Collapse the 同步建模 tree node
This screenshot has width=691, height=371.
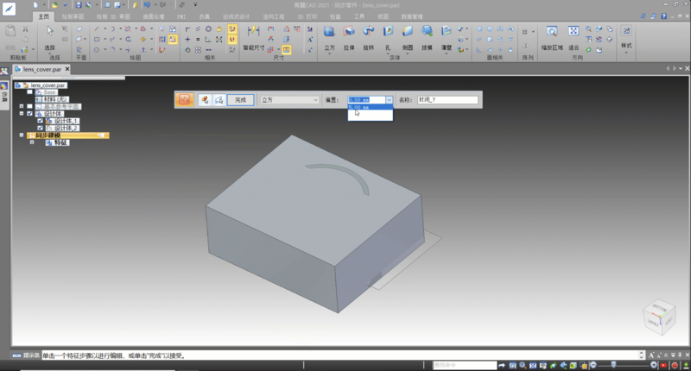[21, 135]
